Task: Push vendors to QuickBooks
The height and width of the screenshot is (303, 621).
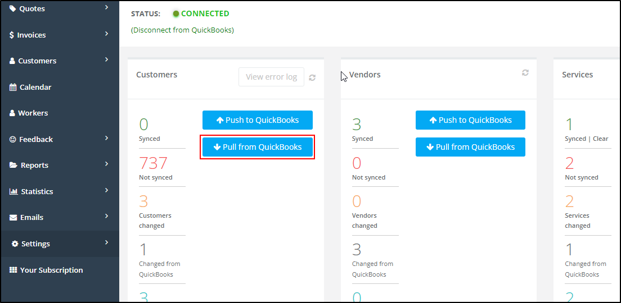Action: pos(470,120)
